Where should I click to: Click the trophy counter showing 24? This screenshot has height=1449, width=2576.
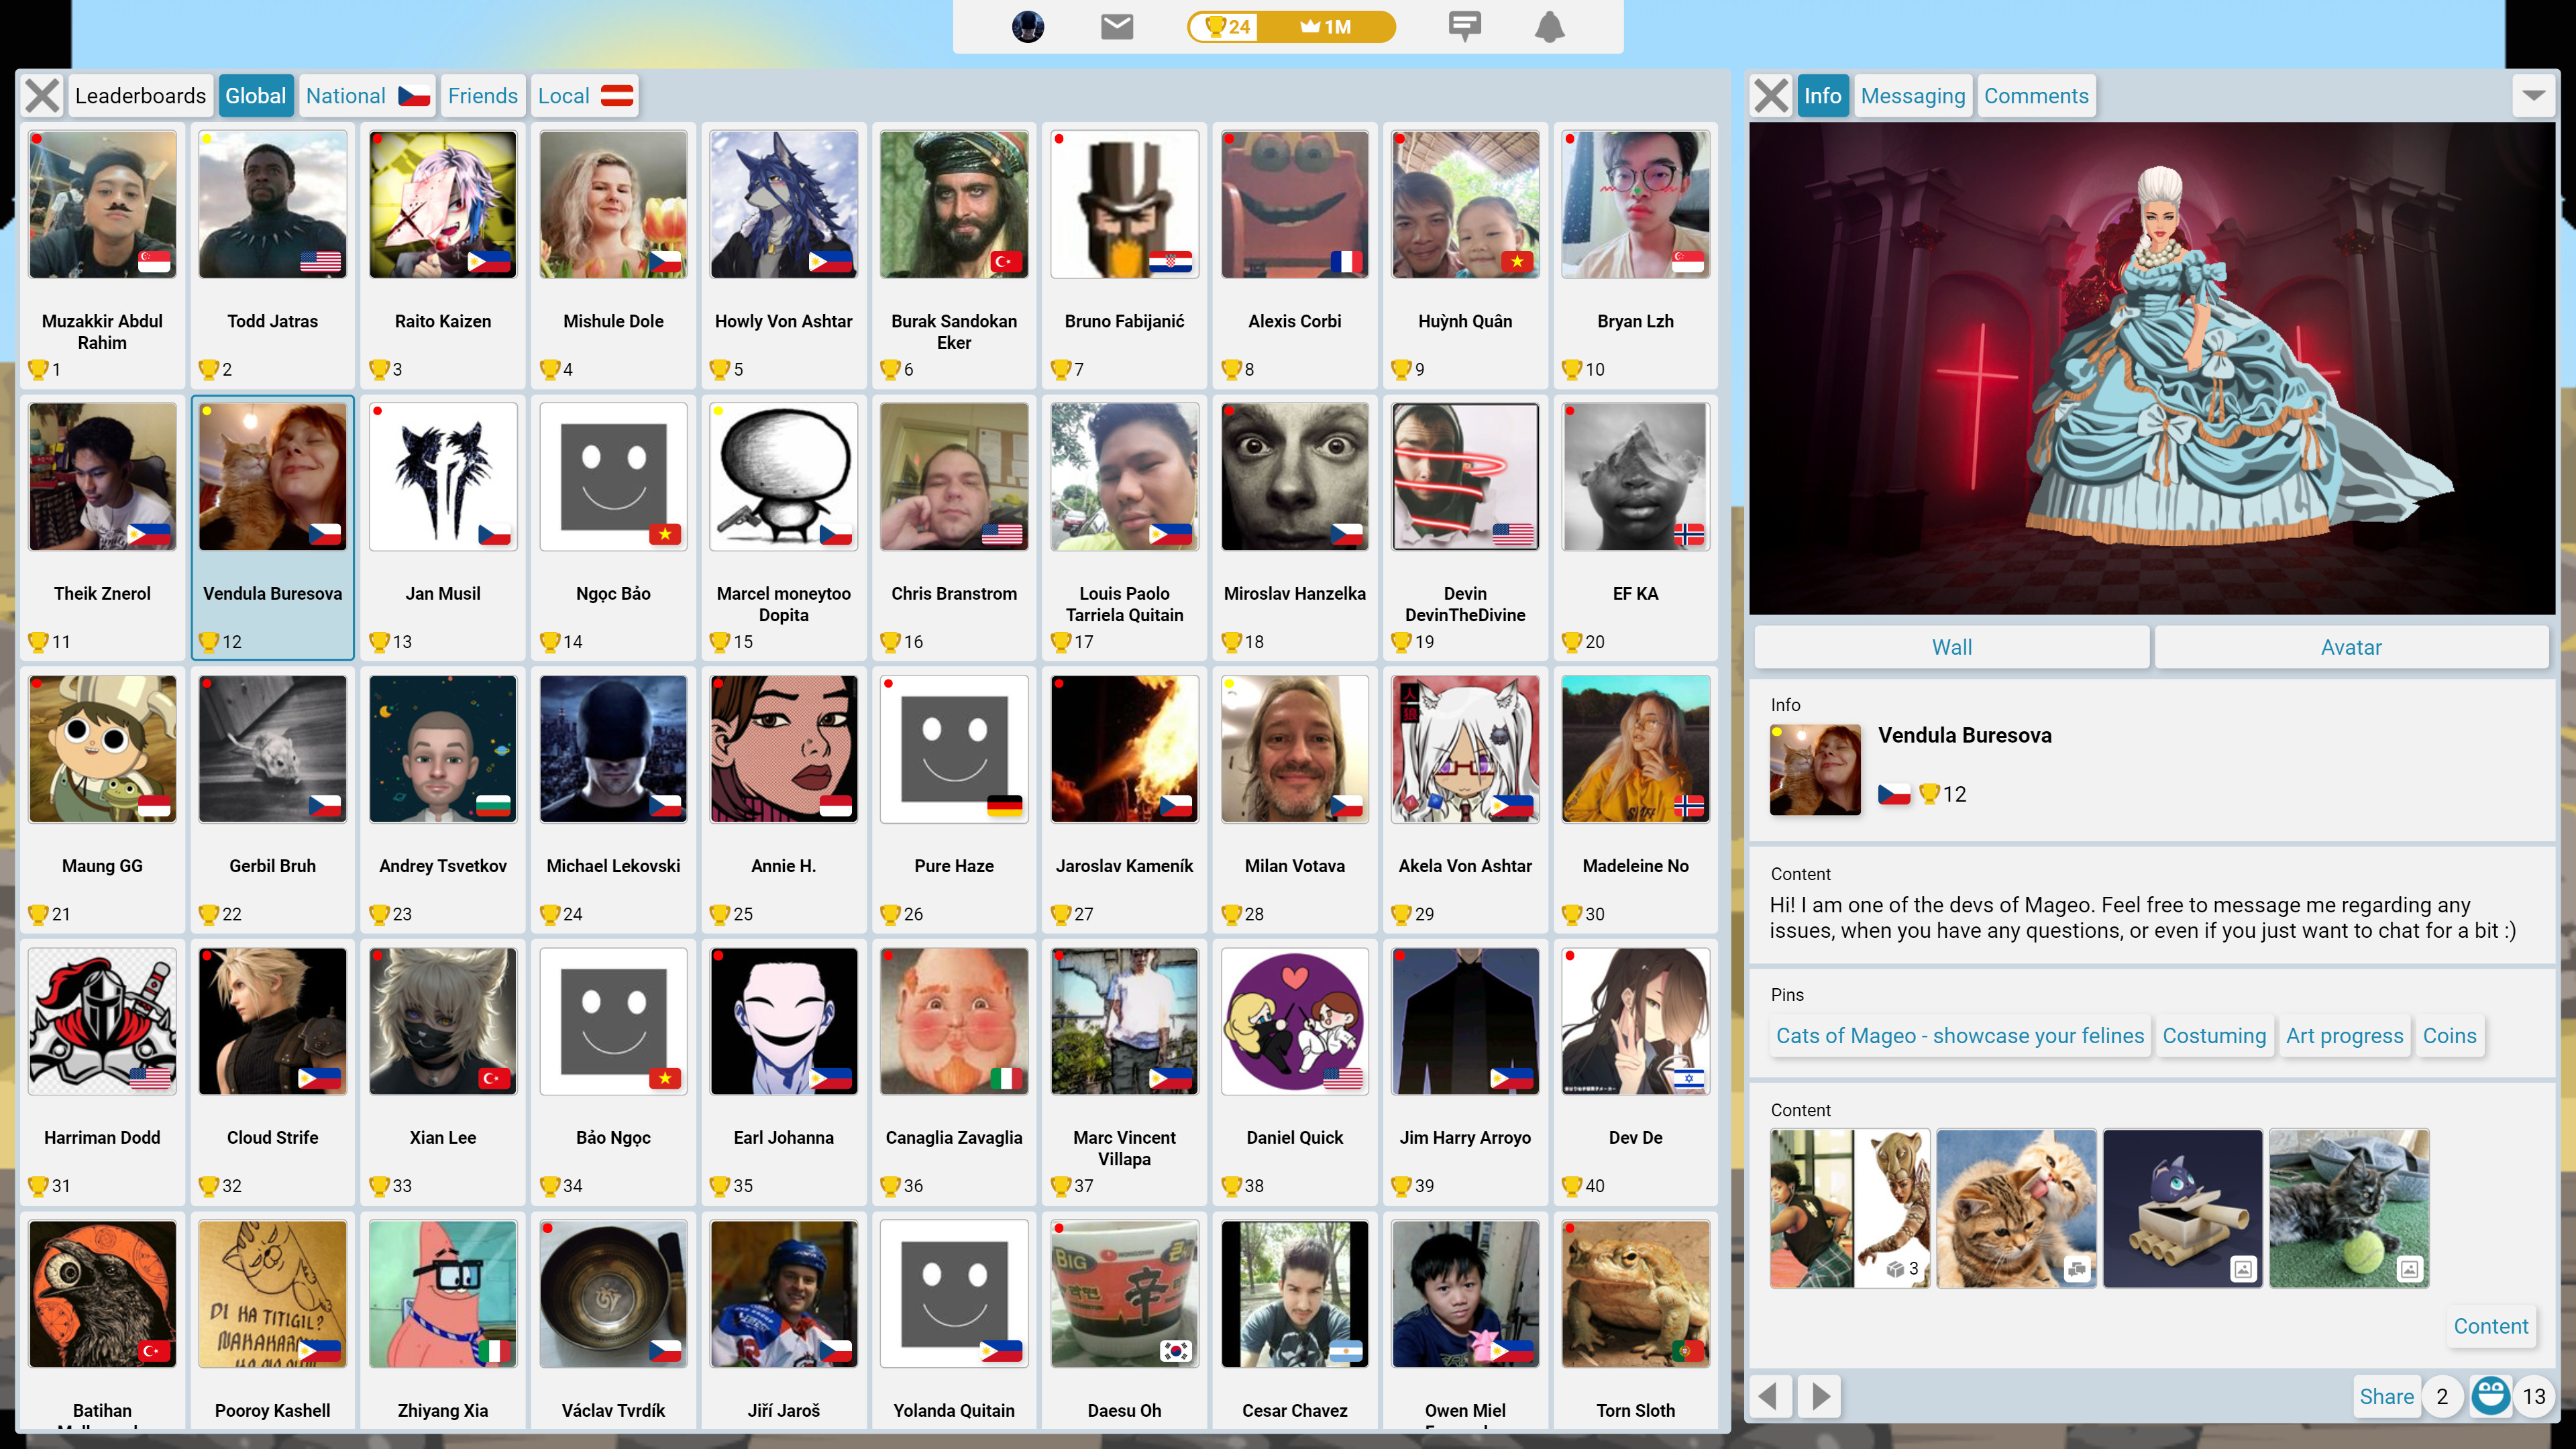point(1227,27)
